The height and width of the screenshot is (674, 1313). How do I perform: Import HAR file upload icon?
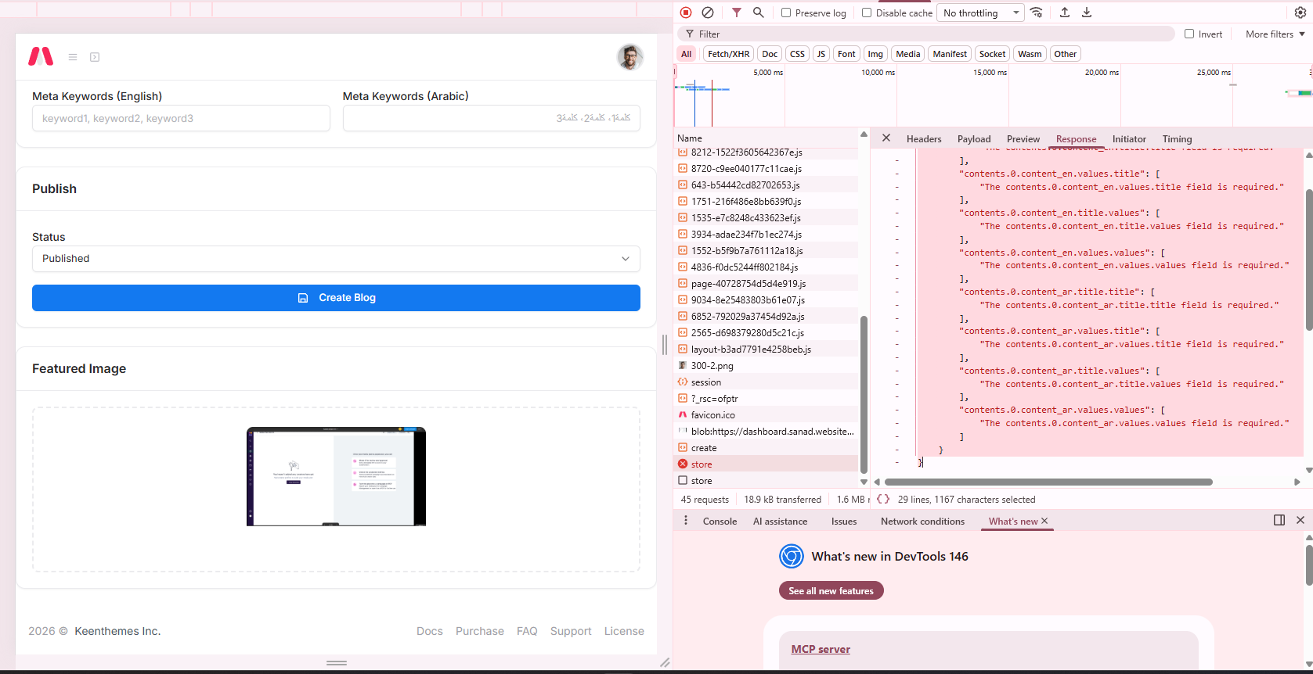click(x=1065, y=13)
